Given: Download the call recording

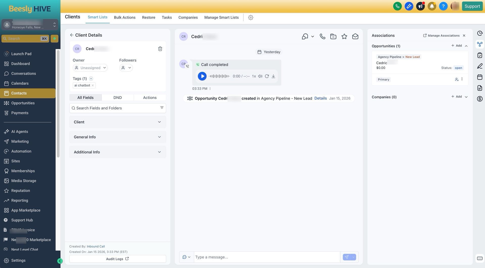Looking at the screenshot, I should [273, 76].
